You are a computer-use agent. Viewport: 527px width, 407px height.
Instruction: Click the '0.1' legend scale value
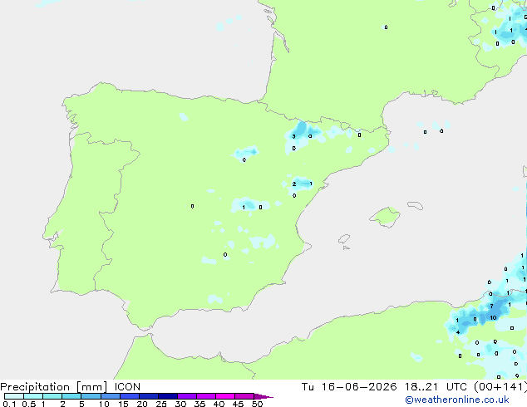9,404
